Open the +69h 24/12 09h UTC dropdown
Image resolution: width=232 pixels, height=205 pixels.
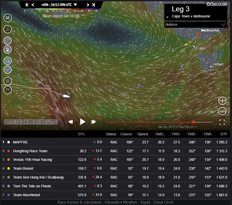59,5
